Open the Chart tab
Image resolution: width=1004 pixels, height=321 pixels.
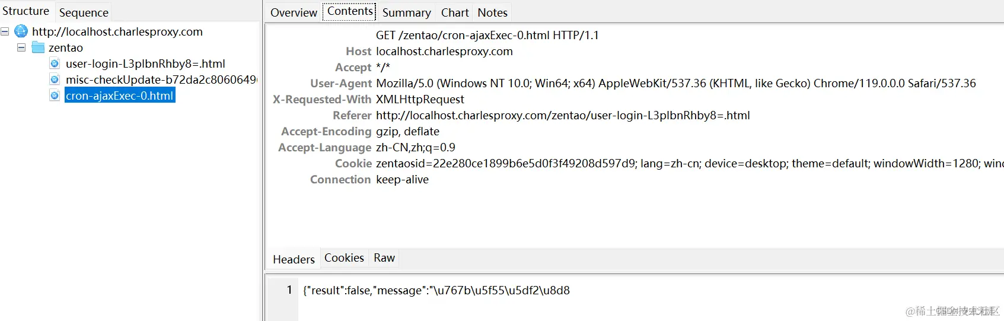(455, 12)
